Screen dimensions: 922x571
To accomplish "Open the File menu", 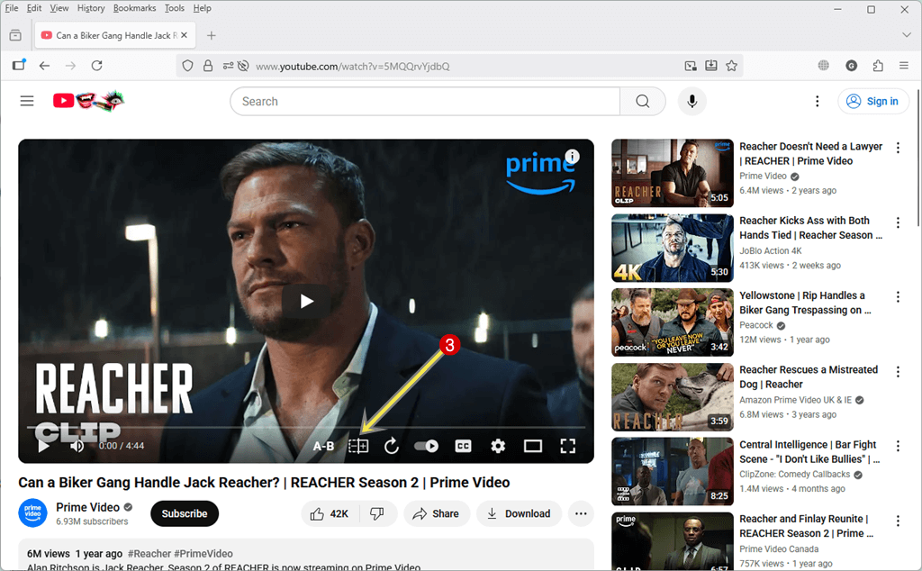I will pyautogui.click(x=12, y=8).
